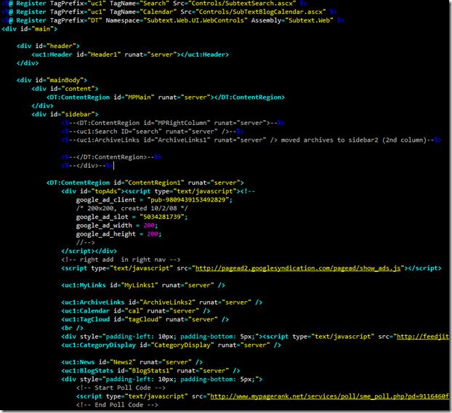Click the mypagerank.net poll script URL
This screenshot has height=413, width=452.
329,396
